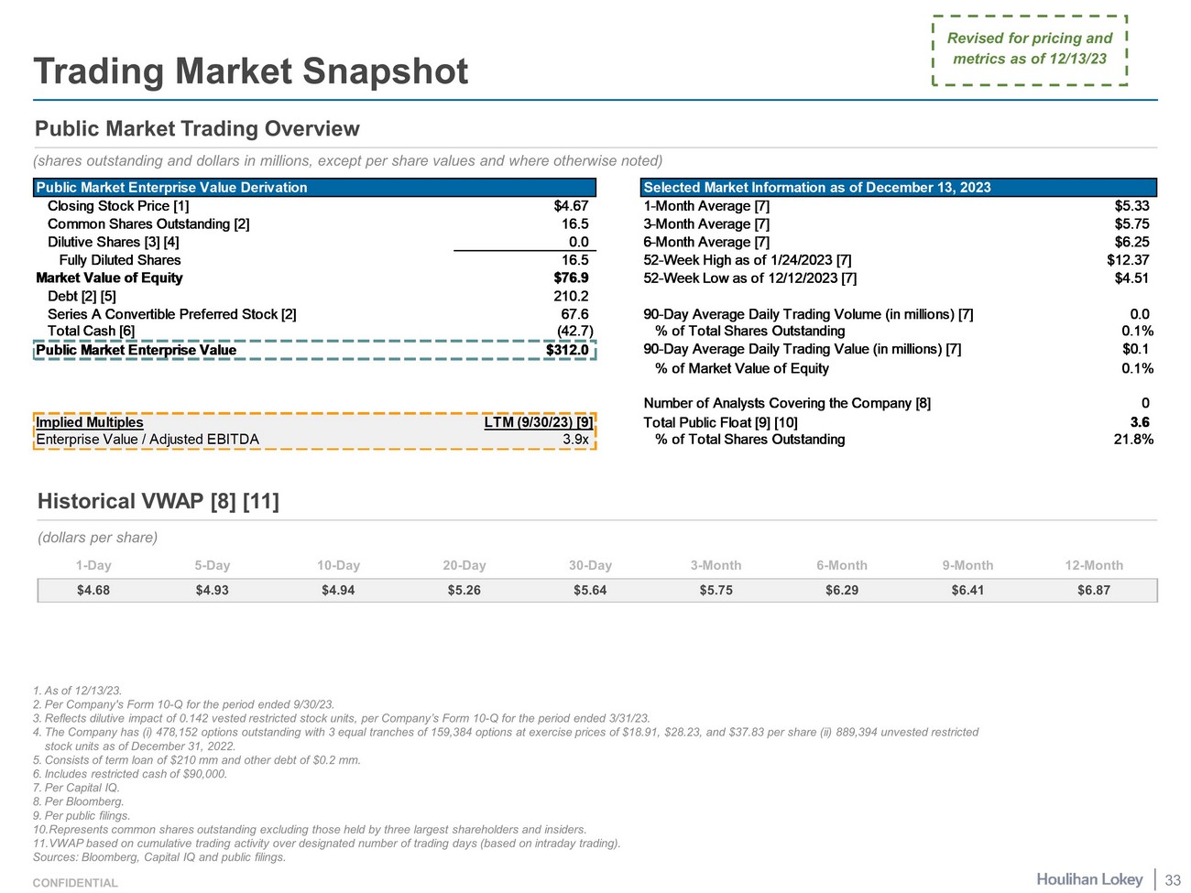Click the Houlihan Lokey logo

point(1089,879)
